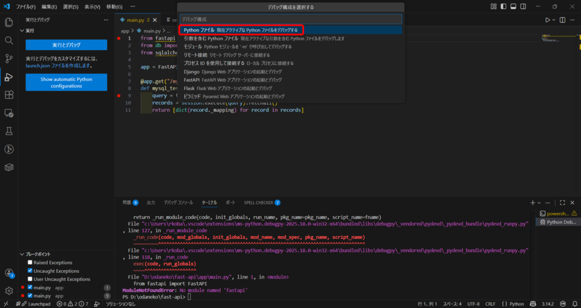581x308 pixels.
Task: Maximize the terminal panel size
Action: click(x=562, y=202)
